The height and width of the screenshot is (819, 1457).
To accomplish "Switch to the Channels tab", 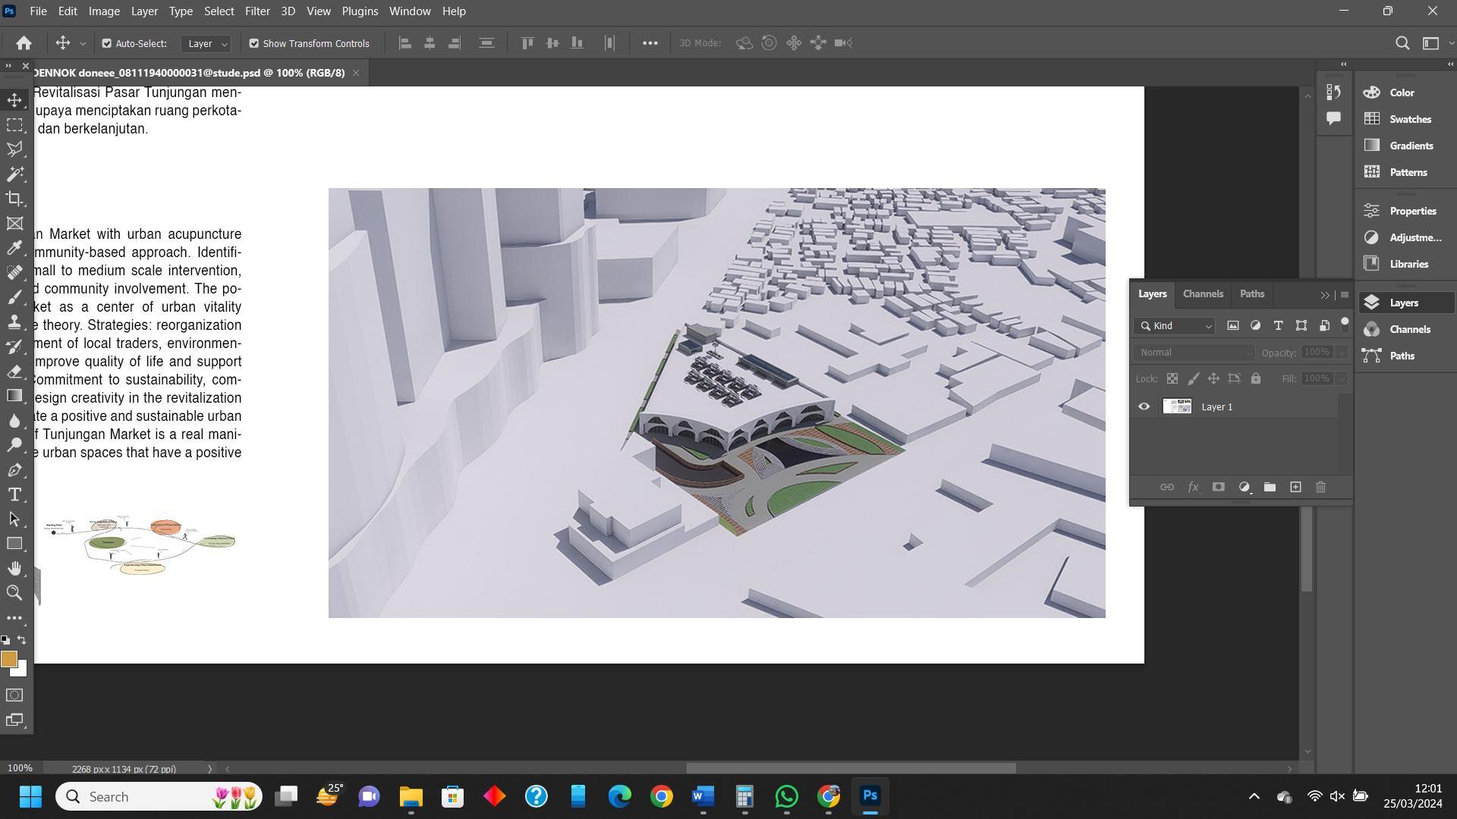I will [1203, 294].
